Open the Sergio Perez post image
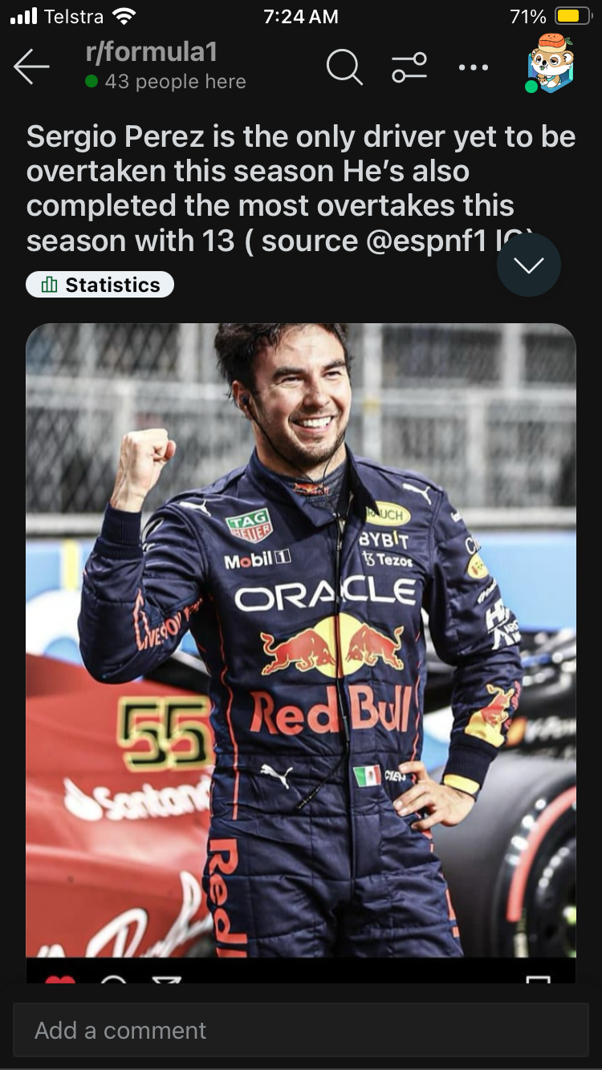This screenshot has width=602, height=1070. [301, 640]
